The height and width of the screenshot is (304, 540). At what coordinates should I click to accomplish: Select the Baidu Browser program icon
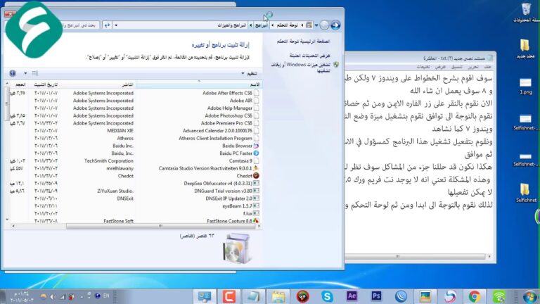tap(256, 146)
